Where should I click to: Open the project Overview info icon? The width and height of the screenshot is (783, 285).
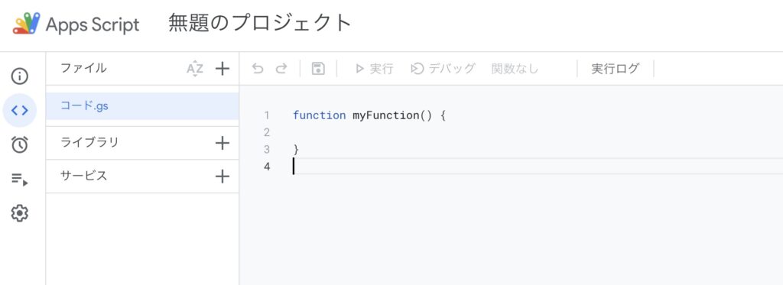coord(19,76)
